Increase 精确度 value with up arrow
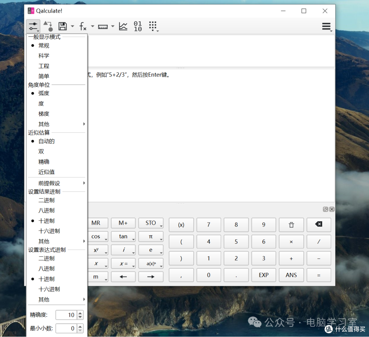 coord(80,313)
